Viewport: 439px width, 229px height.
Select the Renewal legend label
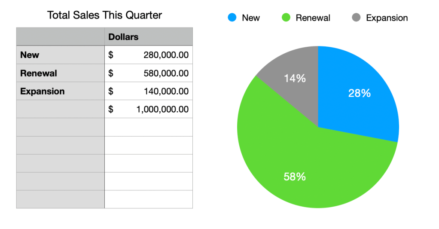coord(313,18)
